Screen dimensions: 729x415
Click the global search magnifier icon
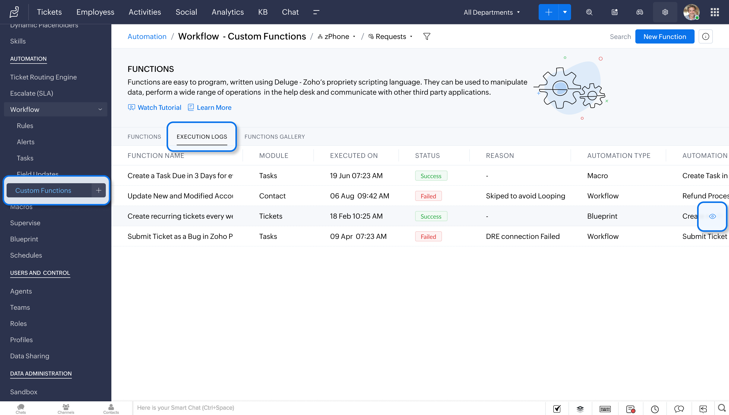(x=589, y=12)
